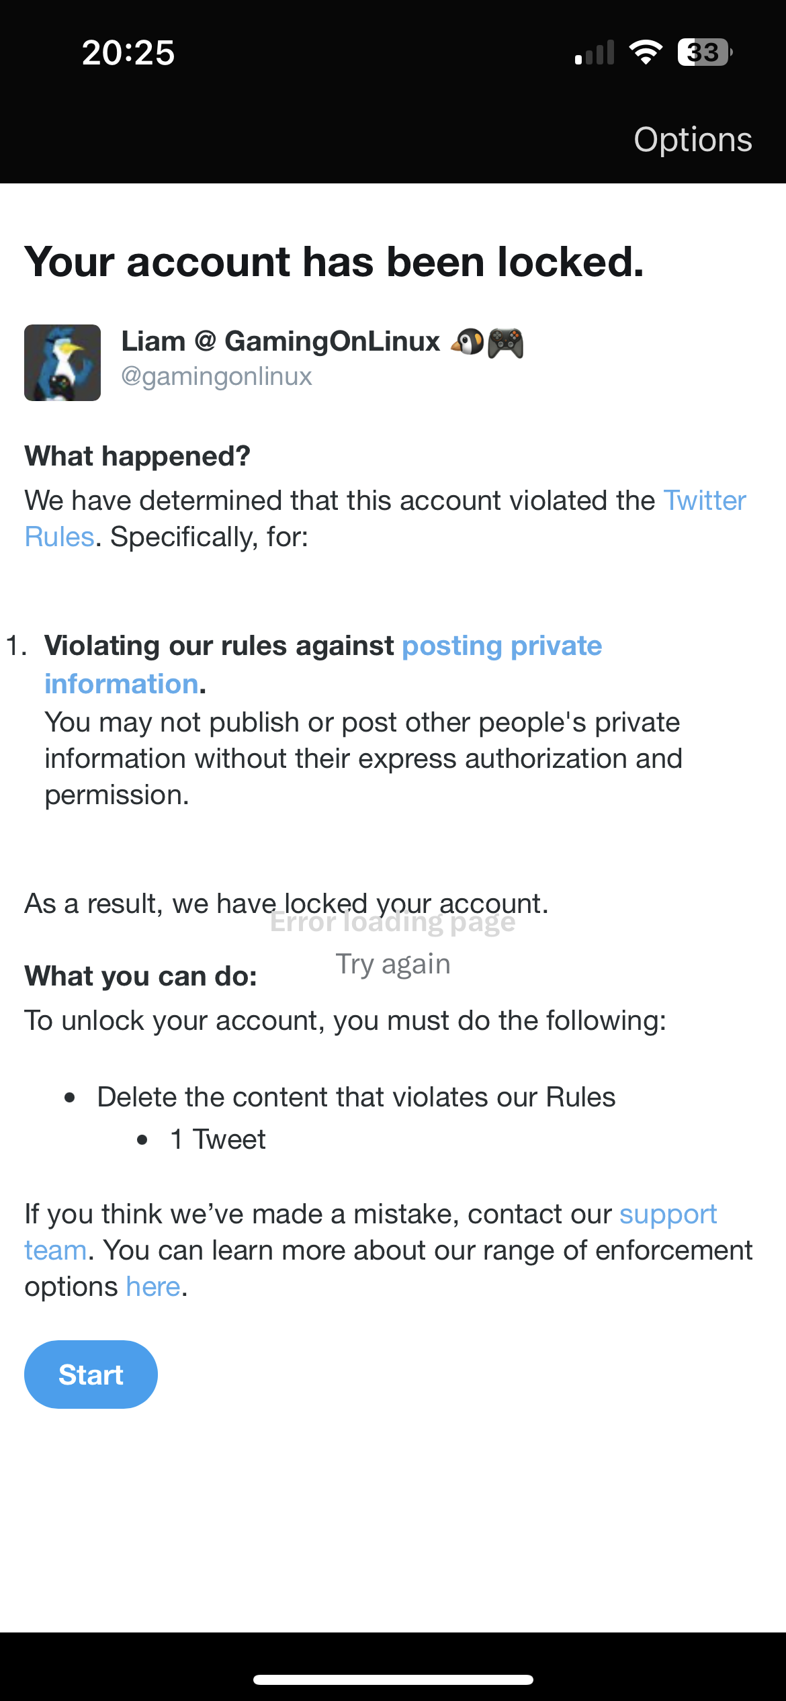
Task: Tap the "Your account has been locked." heading
Action: [334, 261]
